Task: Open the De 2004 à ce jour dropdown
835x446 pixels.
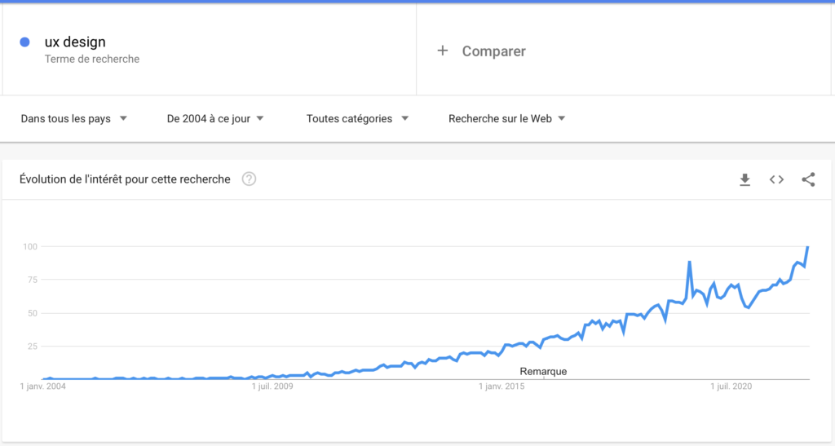Action: pyautogui.click(x=215, y=119)
